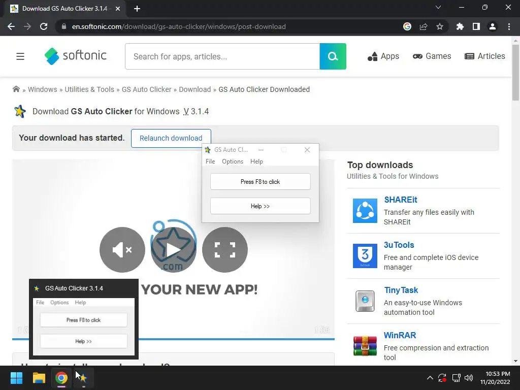Open the Windows Start menu
The height and width of the screenshot is (390, 520).
(x=16, y=378)
